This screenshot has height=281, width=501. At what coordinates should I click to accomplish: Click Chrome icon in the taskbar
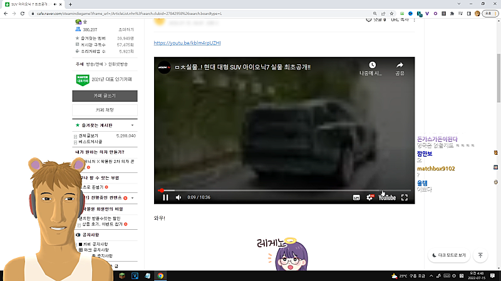click(160, 276)
